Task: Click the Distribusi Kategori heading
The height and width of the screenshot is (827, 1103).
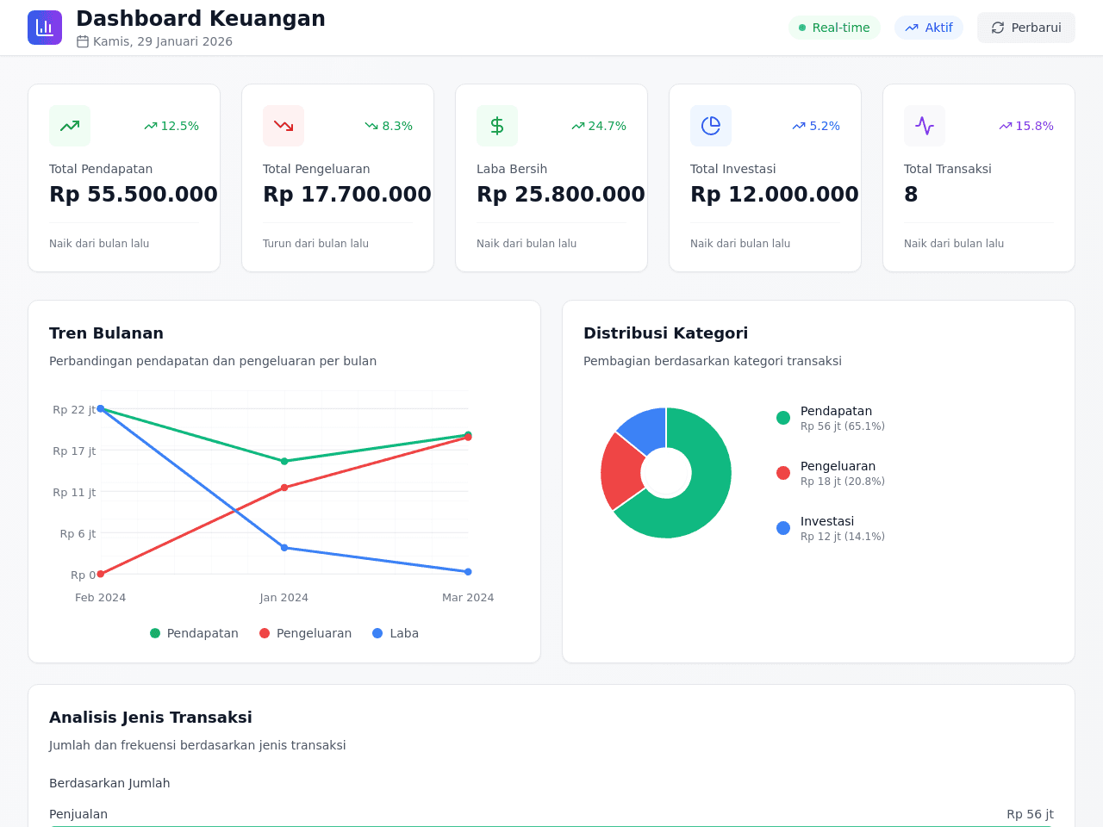Action: click(x=665, y=333)
